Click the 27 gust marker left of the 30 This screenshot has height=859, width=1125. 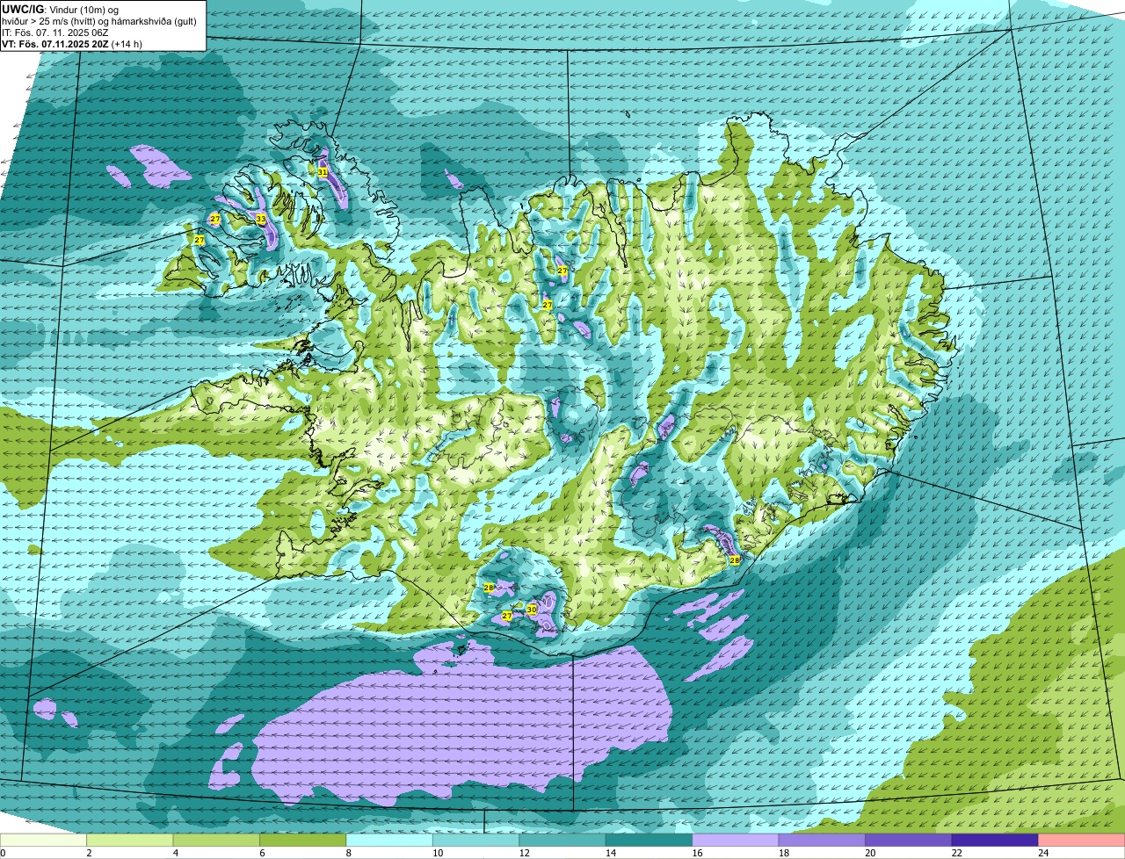[x=506, y=616]
